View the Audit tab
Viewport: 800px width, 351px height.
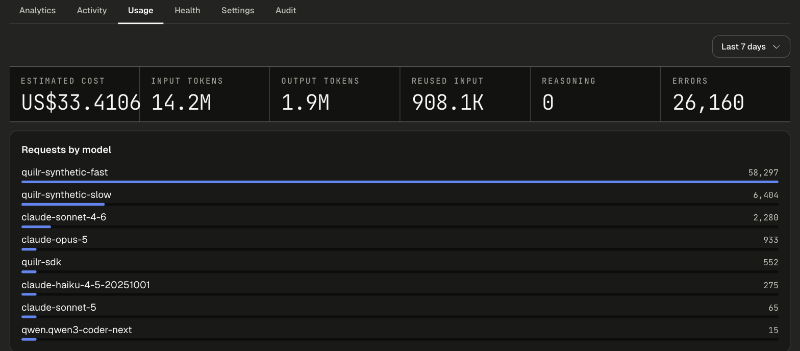pos(286,11)
